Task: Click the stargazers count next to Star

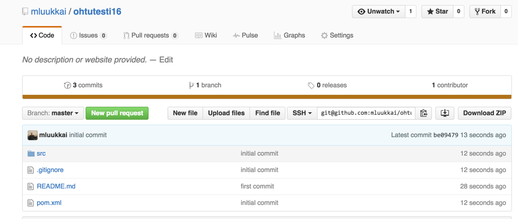Action: (458, 11)
